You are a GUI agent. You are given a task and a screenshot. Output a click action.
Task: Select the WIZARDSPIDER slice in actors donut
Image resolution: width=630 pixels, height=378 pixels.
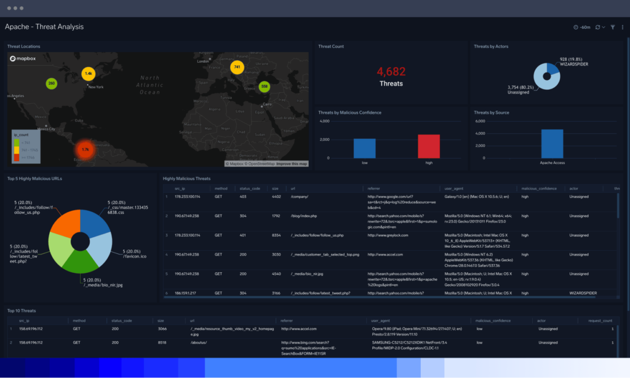click(x=553, y=69)
